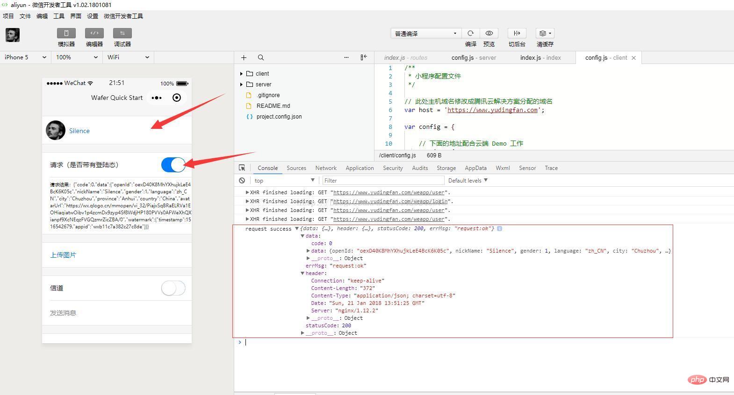Viewport: 734px width, 395px height.
Task: Switch to the Audits tab
Action: point(420,168)
